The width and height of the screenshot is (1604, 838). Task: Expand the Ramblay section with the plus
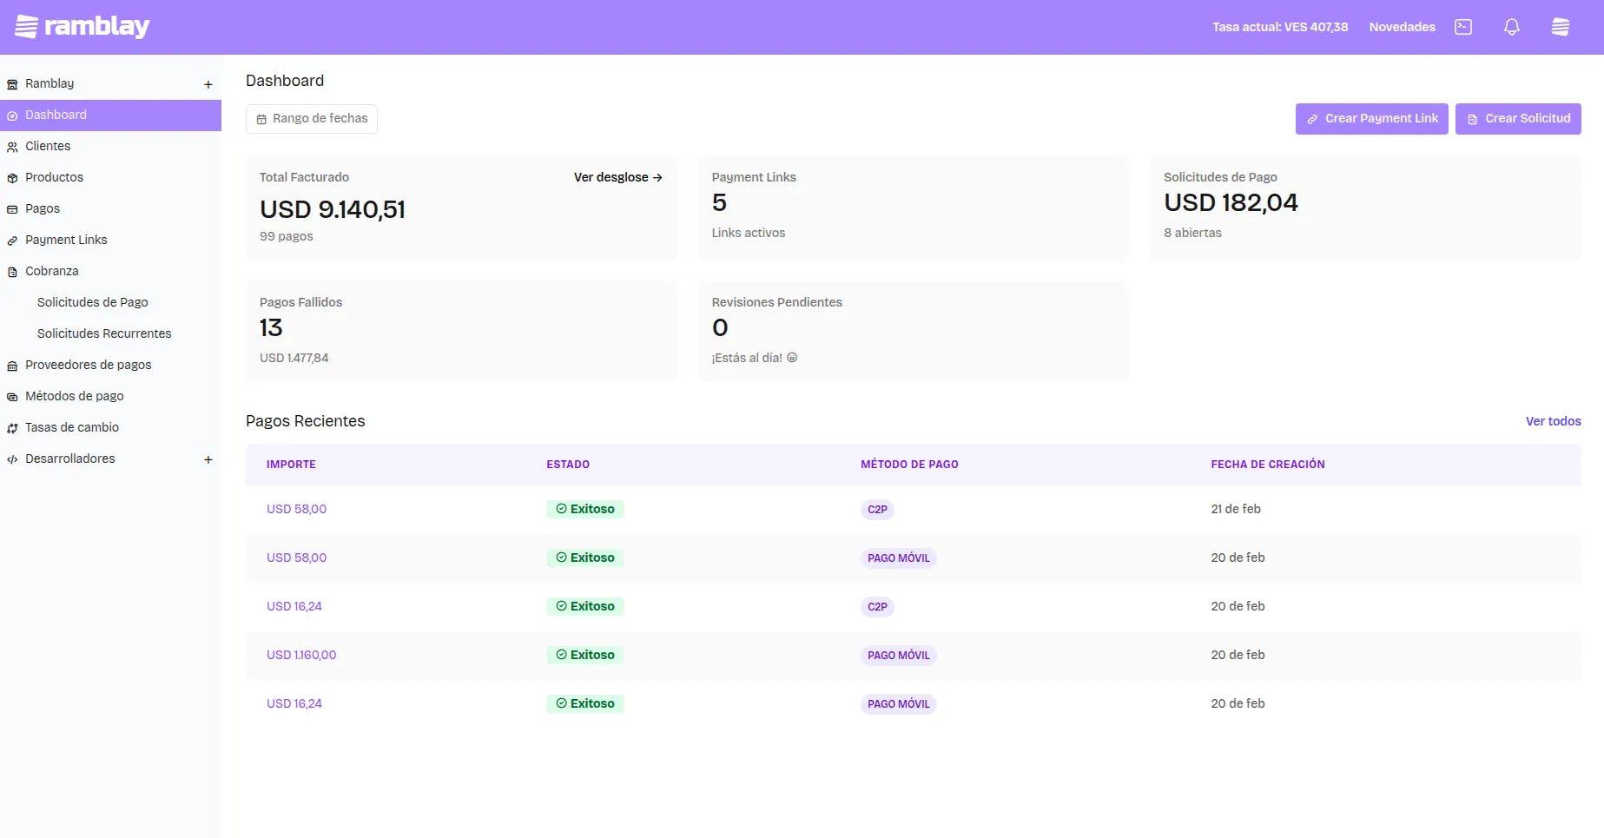(208, 83)
